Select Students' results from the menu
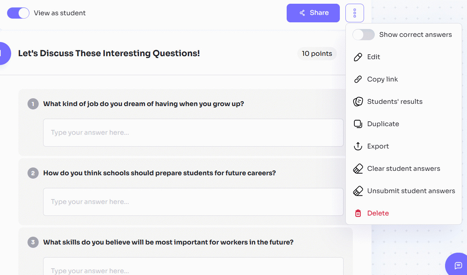The image size is (467, 275). click(x=394, y=102)
